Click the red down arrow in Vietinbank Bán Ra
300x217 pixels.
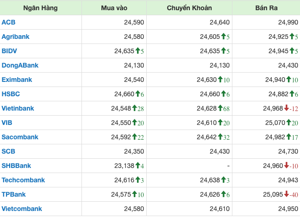pos(287,108)
